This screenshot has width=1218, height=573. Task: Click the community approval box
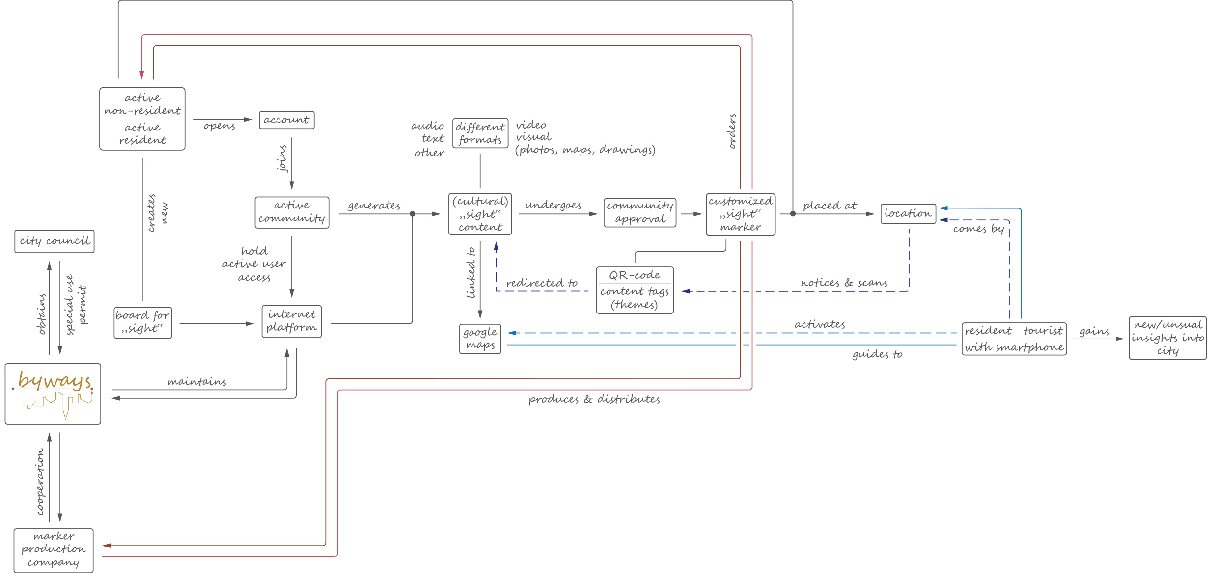(x=640, y=212)
